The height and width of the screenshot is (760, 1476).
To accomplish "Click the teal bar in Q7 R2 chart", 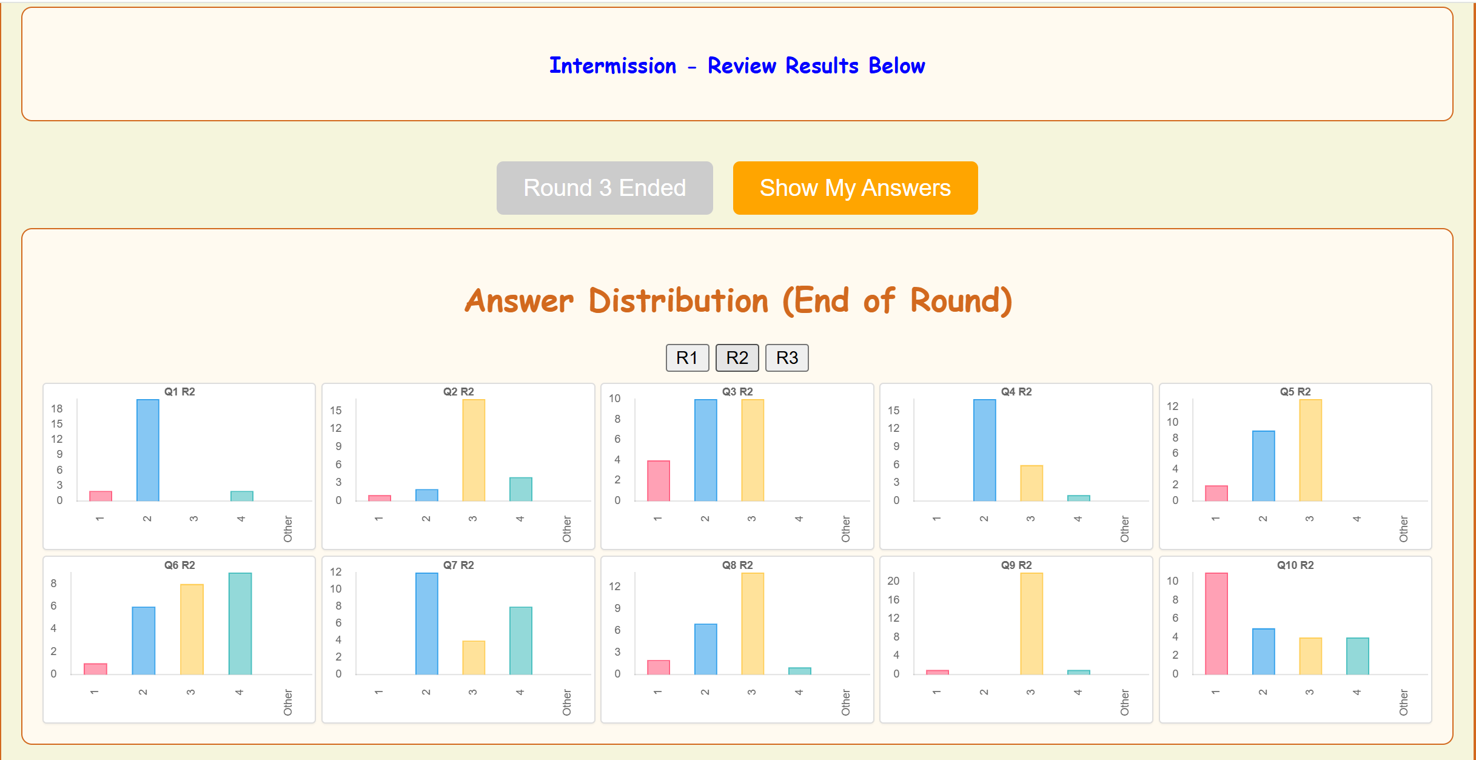I will click(521, 641).
